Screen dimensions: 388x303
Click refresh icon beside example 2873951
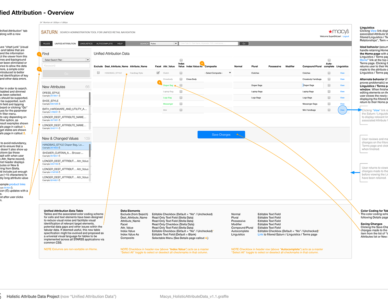(x=59, y=96)
